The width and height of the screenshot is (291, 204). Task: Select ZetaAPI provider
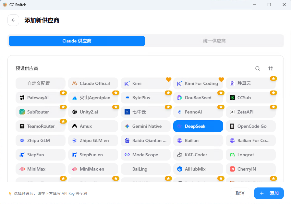[251, 112]
